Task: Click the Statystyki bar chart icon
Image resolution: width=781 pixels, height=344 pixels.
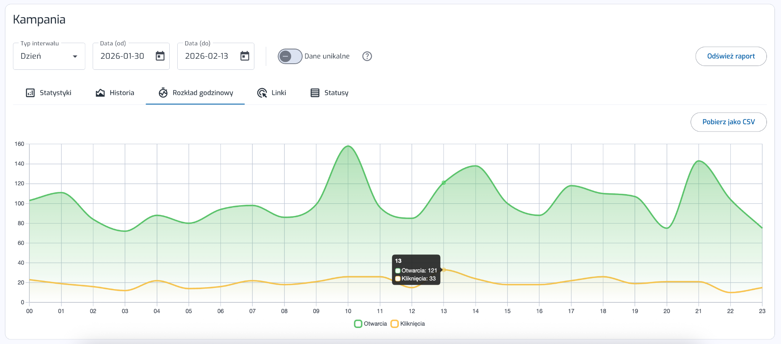Action: click(x=30, y=93)
